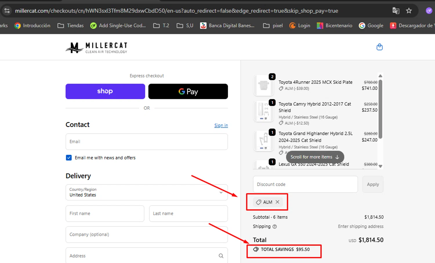Viewport: 435px width, 263px height.
Task: Click the $247.00 Grand Highlander price
Action: (369, 140)
